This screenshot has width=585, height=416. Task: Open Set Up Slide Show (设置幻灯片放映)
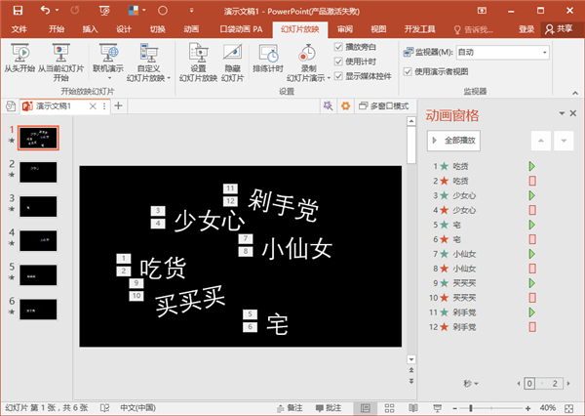[x=198, y=62]
